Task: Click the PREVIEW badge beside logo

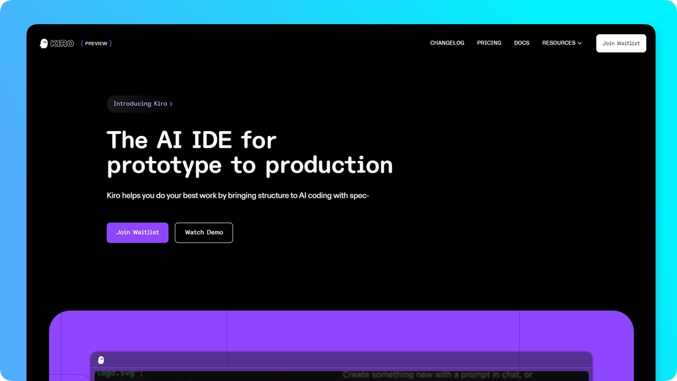Action: pyautogui.click(x=96, y=43)
